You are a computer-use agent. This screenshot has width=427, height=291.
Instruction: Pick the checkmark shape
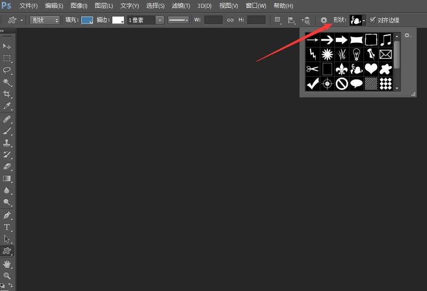pyautogui.click(x=312, y=83)
